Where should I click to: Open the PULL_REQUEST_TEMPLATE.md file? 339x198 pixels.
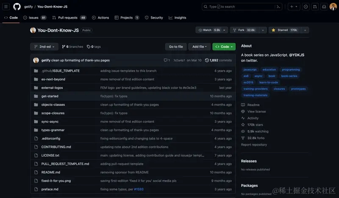[65, 164]
